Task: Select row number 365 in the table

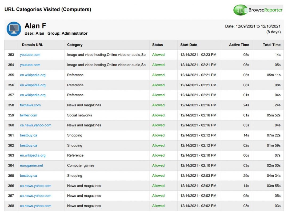Action: coord(11,176)
